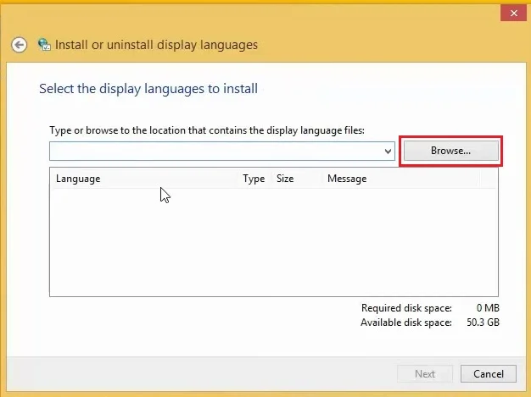The width and height of the screenshot is (531, 397).
Task: Click the Available disk space label
Action: (x=406, y=323)
